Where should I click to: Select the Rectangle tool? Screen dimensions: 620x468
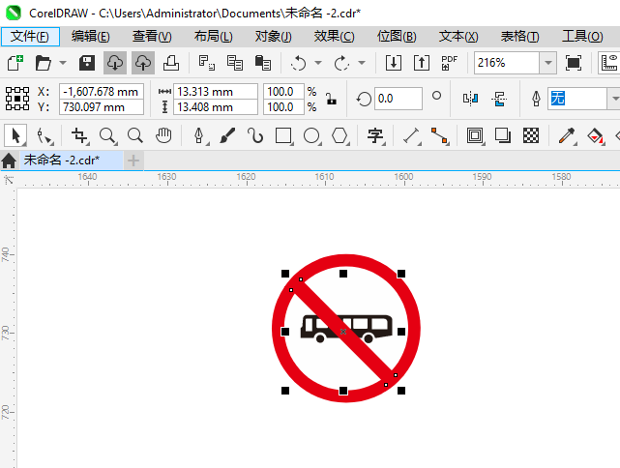[x=283, y=136]
